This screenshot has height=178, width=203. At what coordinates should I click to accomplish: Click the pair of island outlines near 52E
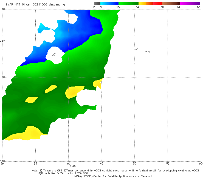[148, 52]
